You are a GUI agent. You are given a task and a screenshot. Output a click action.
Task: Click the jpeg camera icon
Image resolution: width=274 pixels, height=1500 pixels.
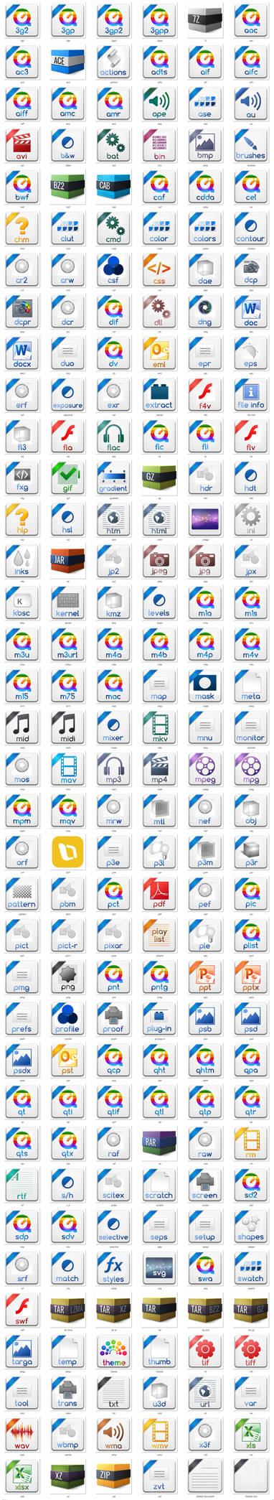tap(159, 562)
